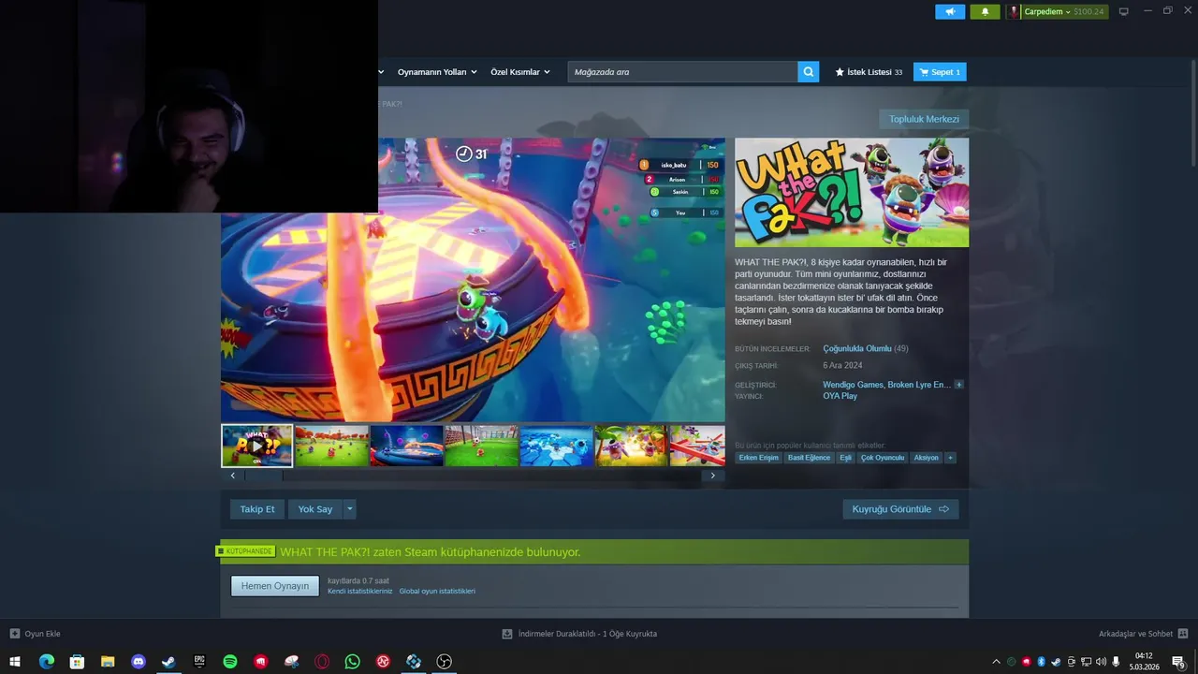Open the Yok Say dropdown arrow
This screenshot has width=1198, height=674.
click(350, 509)
